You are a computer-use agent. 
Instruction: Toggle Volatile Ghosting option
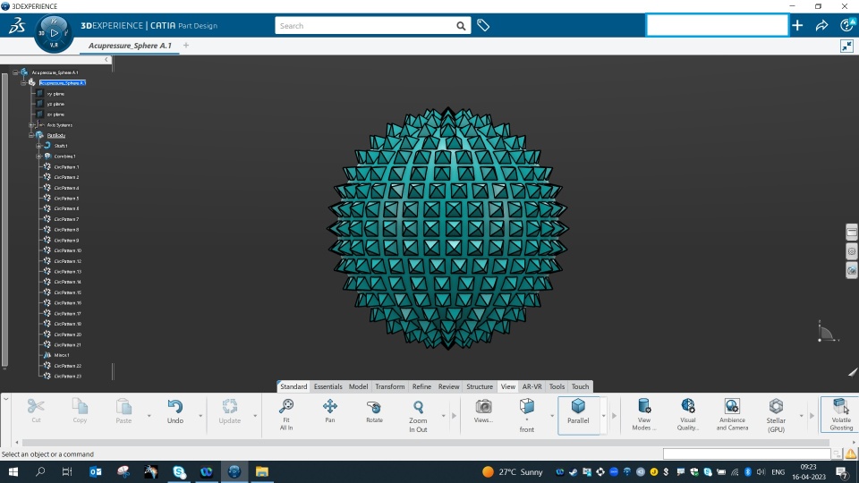(840, 414)
